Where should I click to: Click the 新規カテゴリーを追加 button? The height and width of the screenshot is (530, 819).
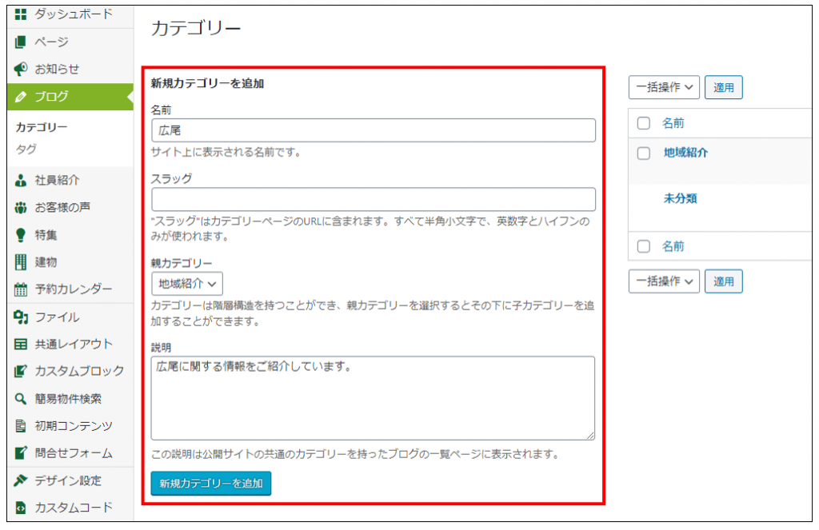[211, 484]
